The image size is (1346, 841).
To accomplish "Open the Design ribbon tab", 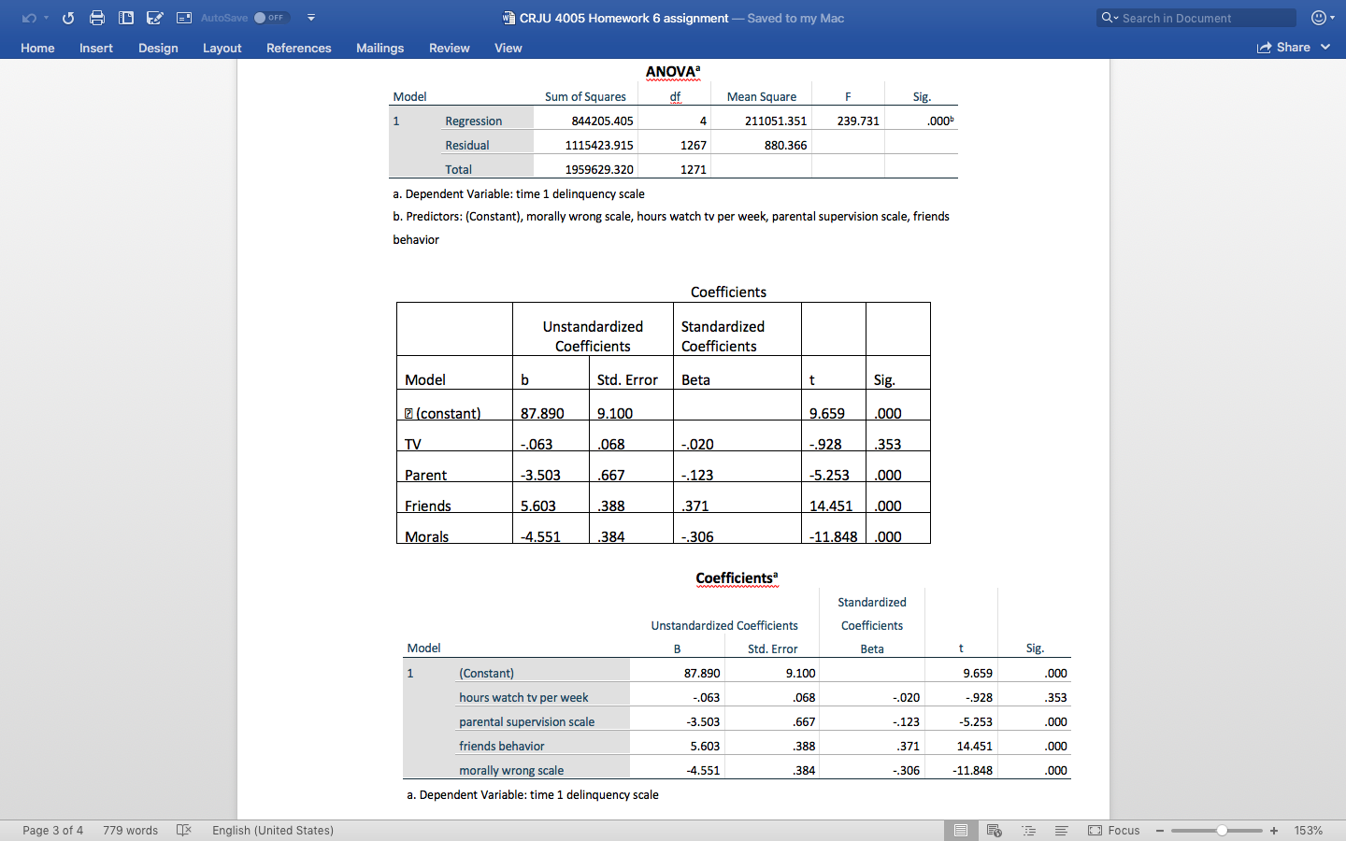I will coord(158,48).
